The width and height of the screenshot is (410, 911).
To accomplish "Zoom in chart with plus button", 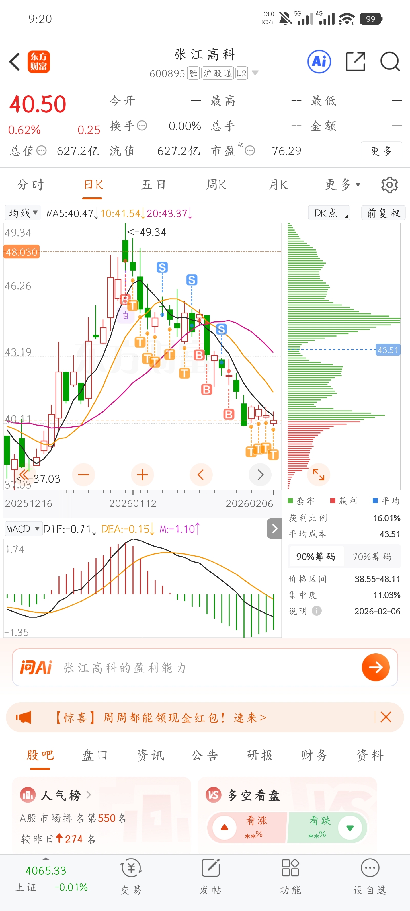I will (x=142, y=475).
